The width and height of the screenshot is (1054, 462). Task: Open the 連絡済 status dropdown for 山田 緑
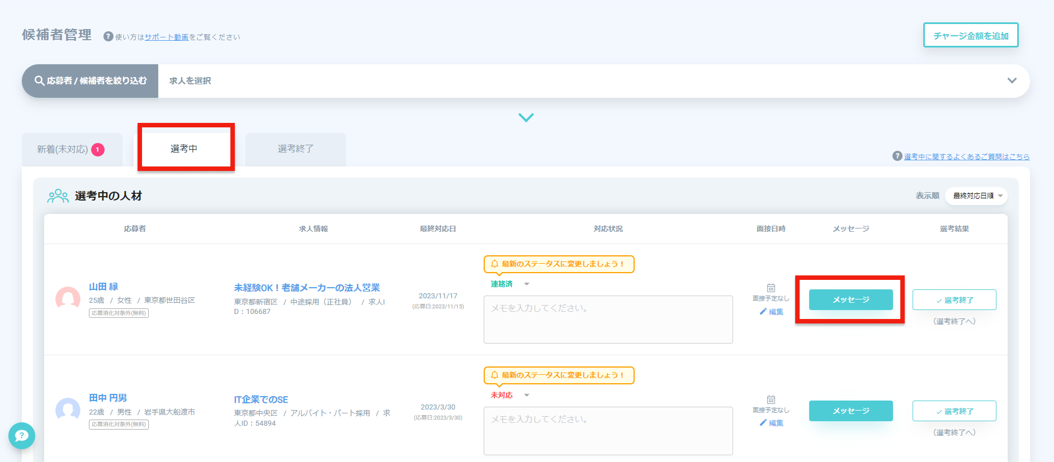point(509,284)
